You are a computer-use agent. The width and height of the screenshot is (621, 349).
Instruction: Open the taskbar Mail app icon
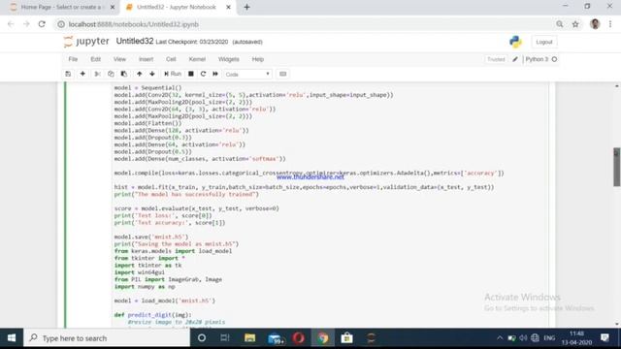[275, 338]
